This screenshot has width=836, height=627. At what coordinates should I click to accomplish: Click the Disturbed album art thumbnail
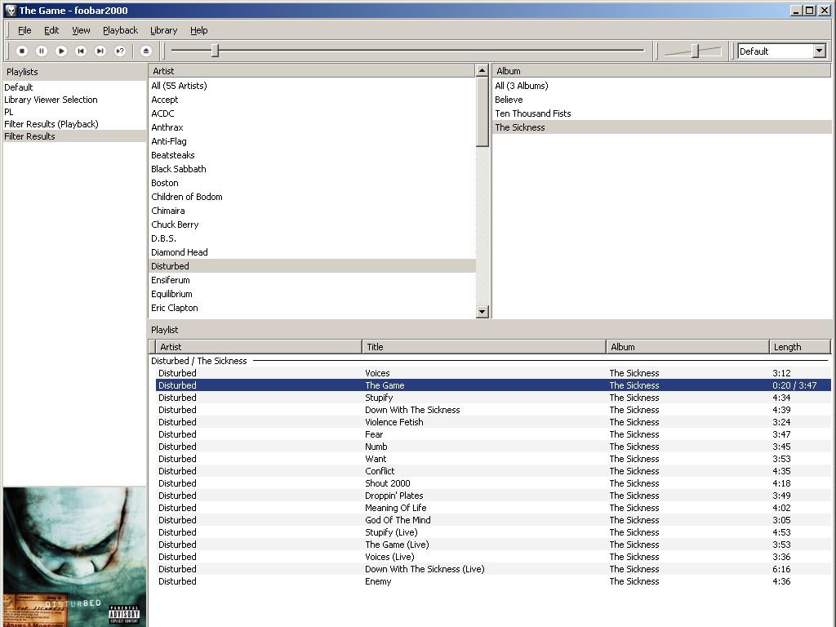pyautogui.click(x=74, y=557)
